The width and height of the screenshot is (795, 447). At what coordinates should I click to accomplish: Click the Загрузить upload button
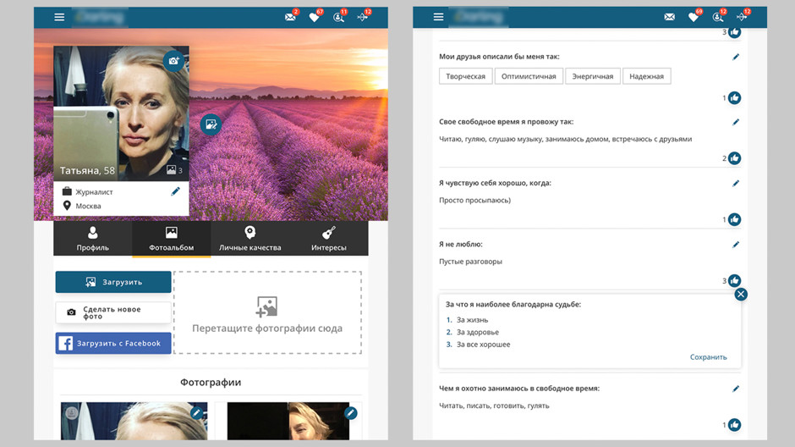(113, 282)
